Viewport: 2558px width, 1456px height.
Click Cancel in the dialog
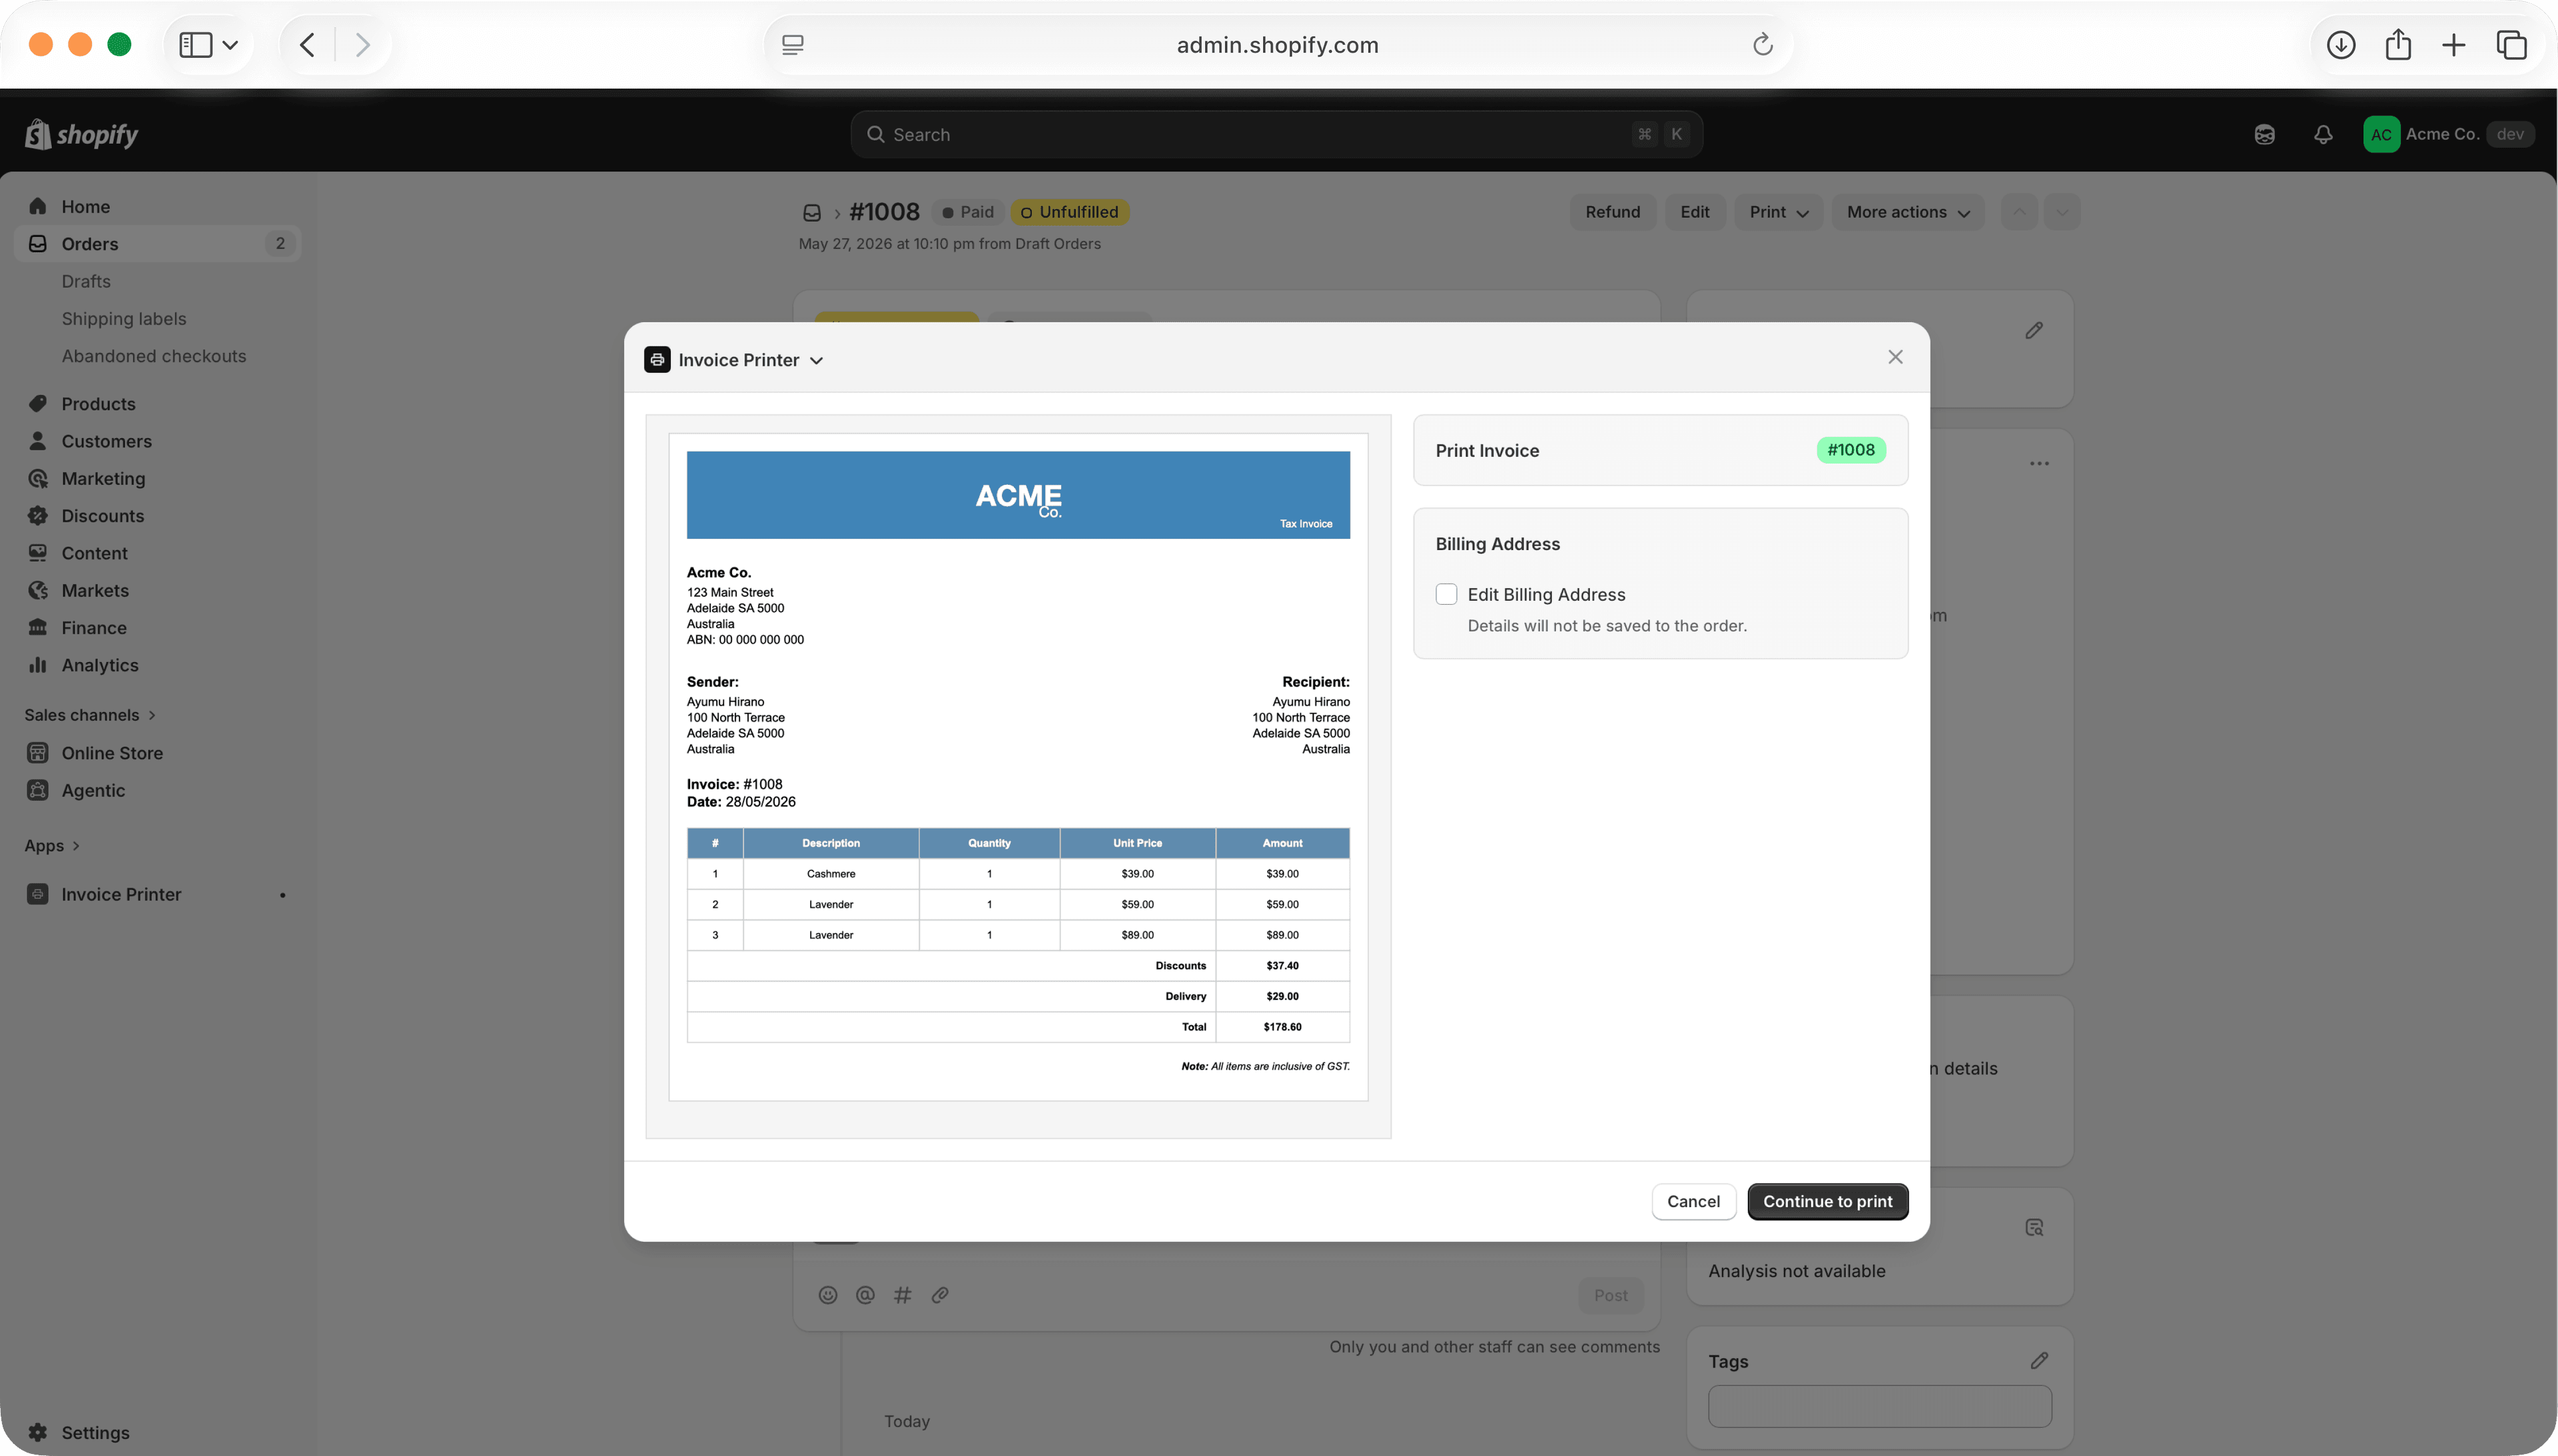coord(1693,1201)
